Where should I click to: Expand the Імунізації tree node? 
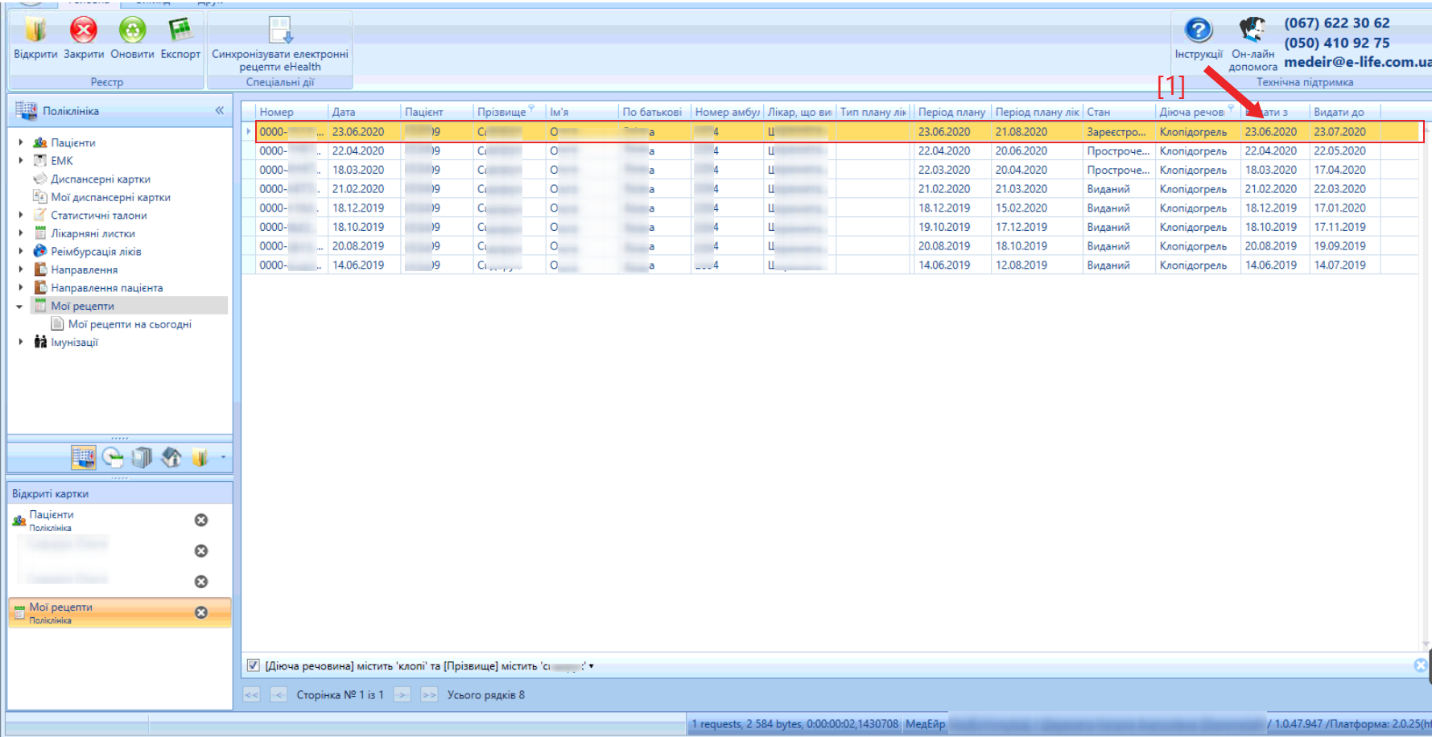21,342
